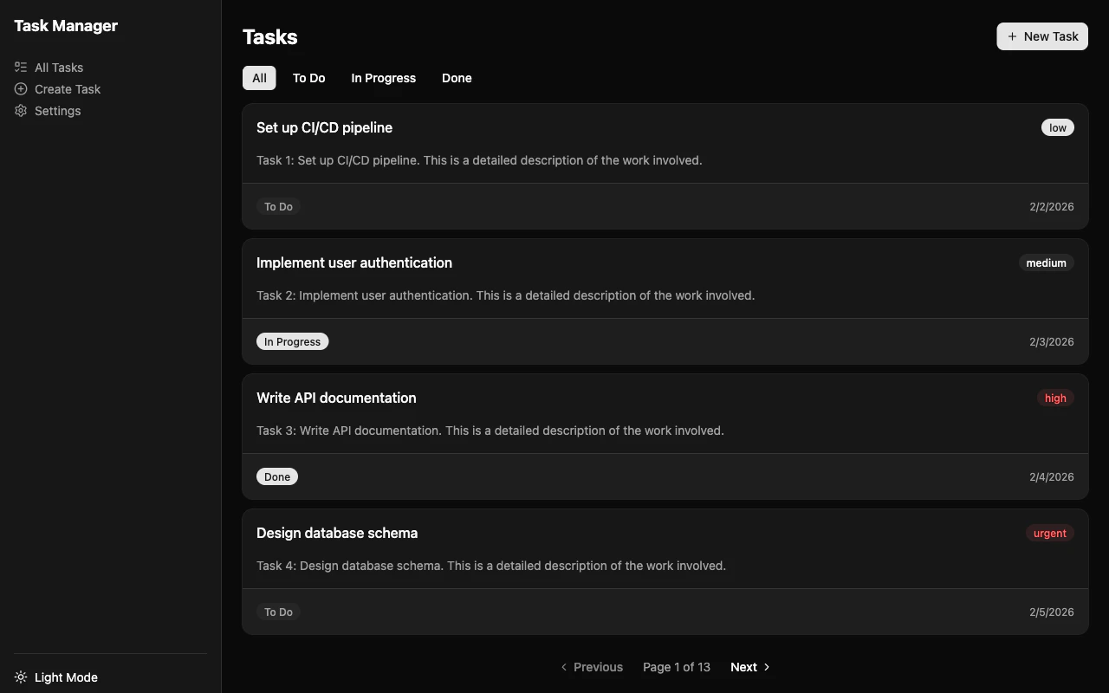The image size is (1109, 693).
Task: Toggle the To Do status on Set up CI/CD pipeline
Action: pos(278,206)
